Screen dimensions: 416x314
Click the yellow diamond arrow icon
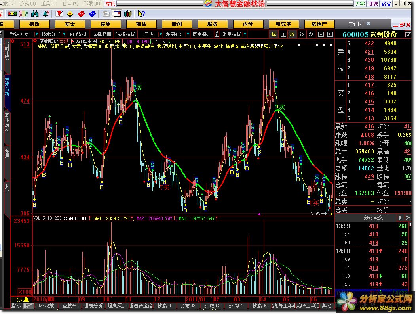point(70,13)
